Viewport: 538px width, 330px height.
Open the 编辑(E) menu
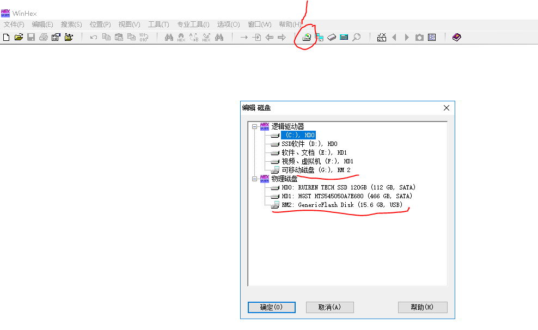42,25
